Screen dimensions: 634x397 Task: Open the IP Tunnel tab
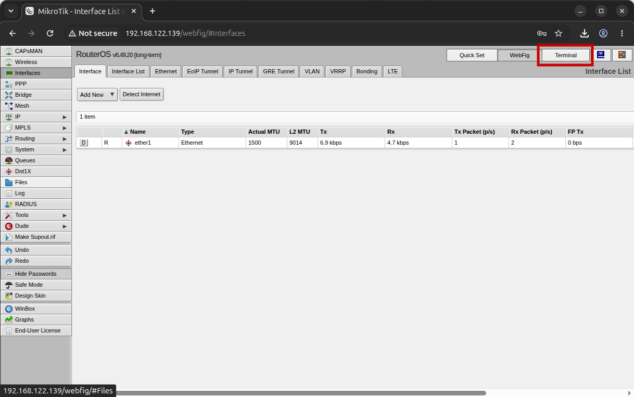click(x=240, y=71)
